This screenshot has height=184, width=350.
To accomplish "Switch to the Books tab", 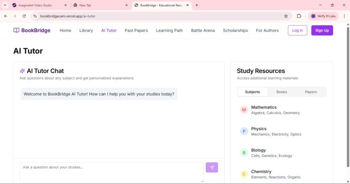I will pos(282,92).
